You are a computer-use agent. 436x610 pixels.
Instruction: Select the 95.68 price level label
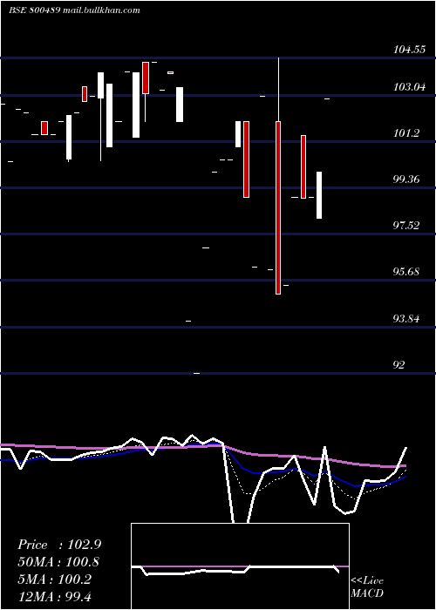point(406,271)
